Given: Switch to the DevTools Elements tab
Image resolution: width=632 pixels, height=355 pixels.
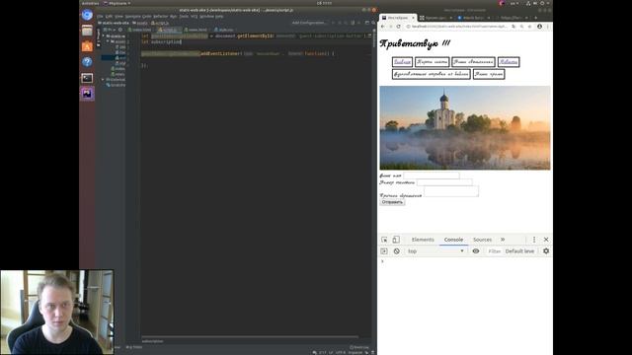Looking at the screenshot, I should pyautogui.click(x=423, y=240).
